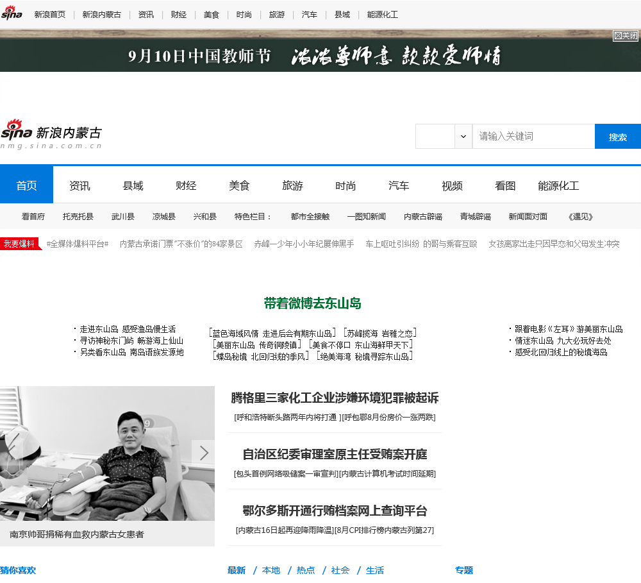The width and height of the screenshot is (641, 583).
Task: Open 财经 in main navigation
Action: (186, 186)
